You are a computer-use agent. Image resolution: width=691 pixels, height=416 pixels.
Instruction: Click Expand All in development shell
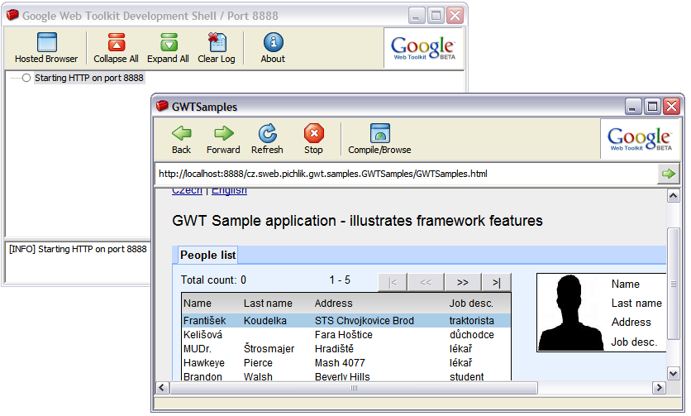[x=168, y=48]
